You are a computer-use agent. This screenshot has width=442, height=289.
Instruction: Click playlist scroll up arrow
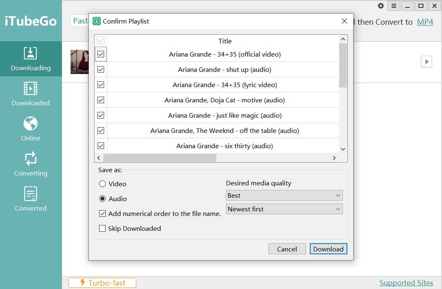(343, 39)
